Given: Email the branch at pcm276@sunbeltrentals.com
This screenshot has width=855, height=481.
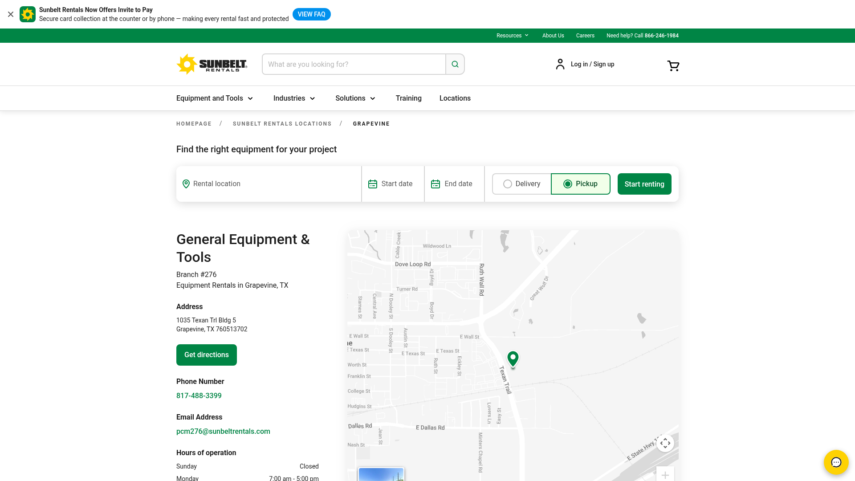Looking at the screenshot, I should click(x=223, y=431).
